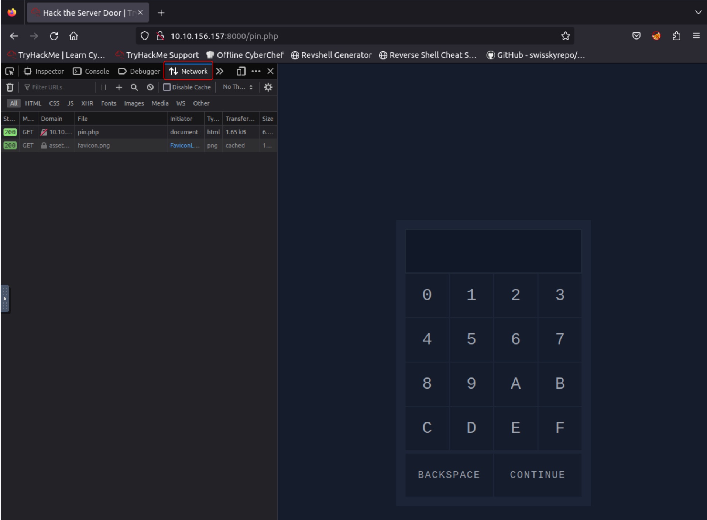Show site connection security info
Image resolution: width=707 pixels, height=520 pixels.
tap(160, 36)
